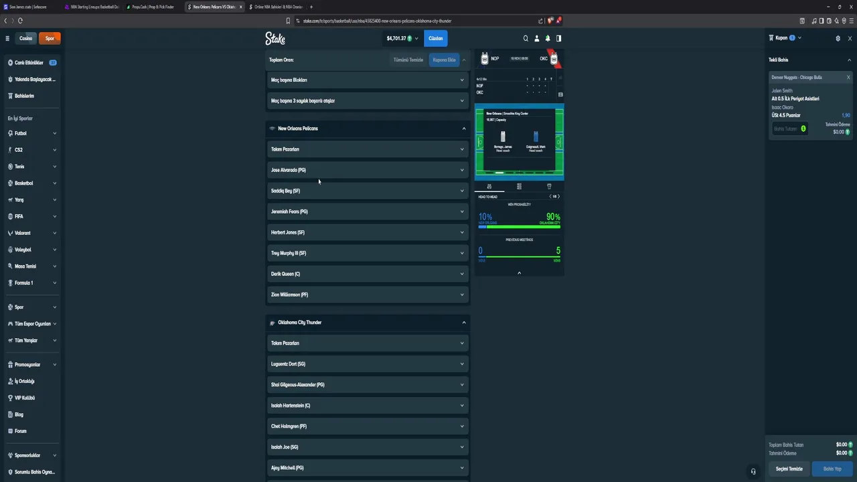Image resolution: width=857 pixels, height=482 pixels.
Task: Click the Stake logo in header
Action: click(275, 38)
